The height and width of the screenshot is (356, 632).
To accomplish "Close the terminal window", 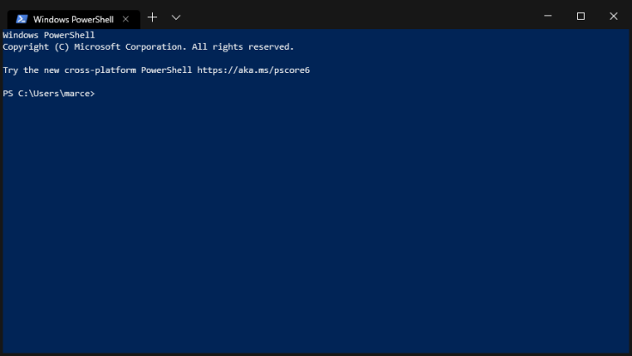I will (613, 16).
